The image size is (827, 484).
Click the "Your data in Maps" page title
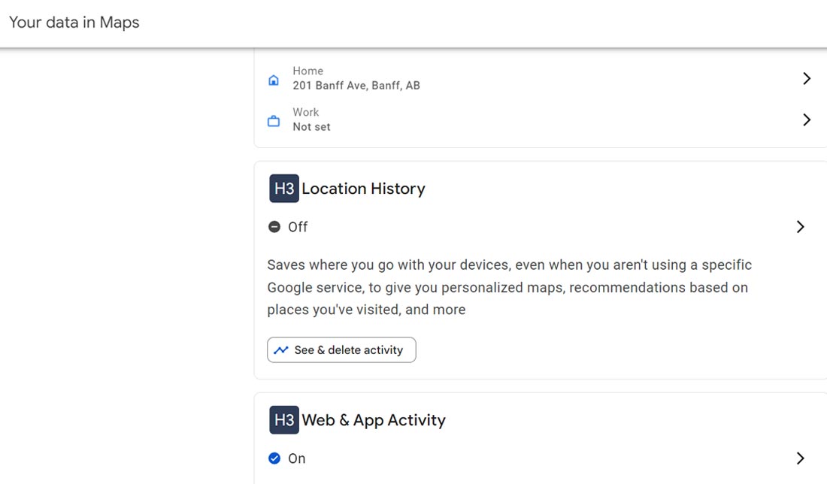click(74, 23)
